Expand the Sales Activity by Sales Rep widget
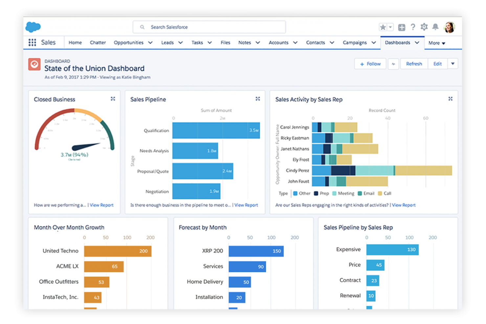This screenshot has width=486, height=324. point(451,99)
